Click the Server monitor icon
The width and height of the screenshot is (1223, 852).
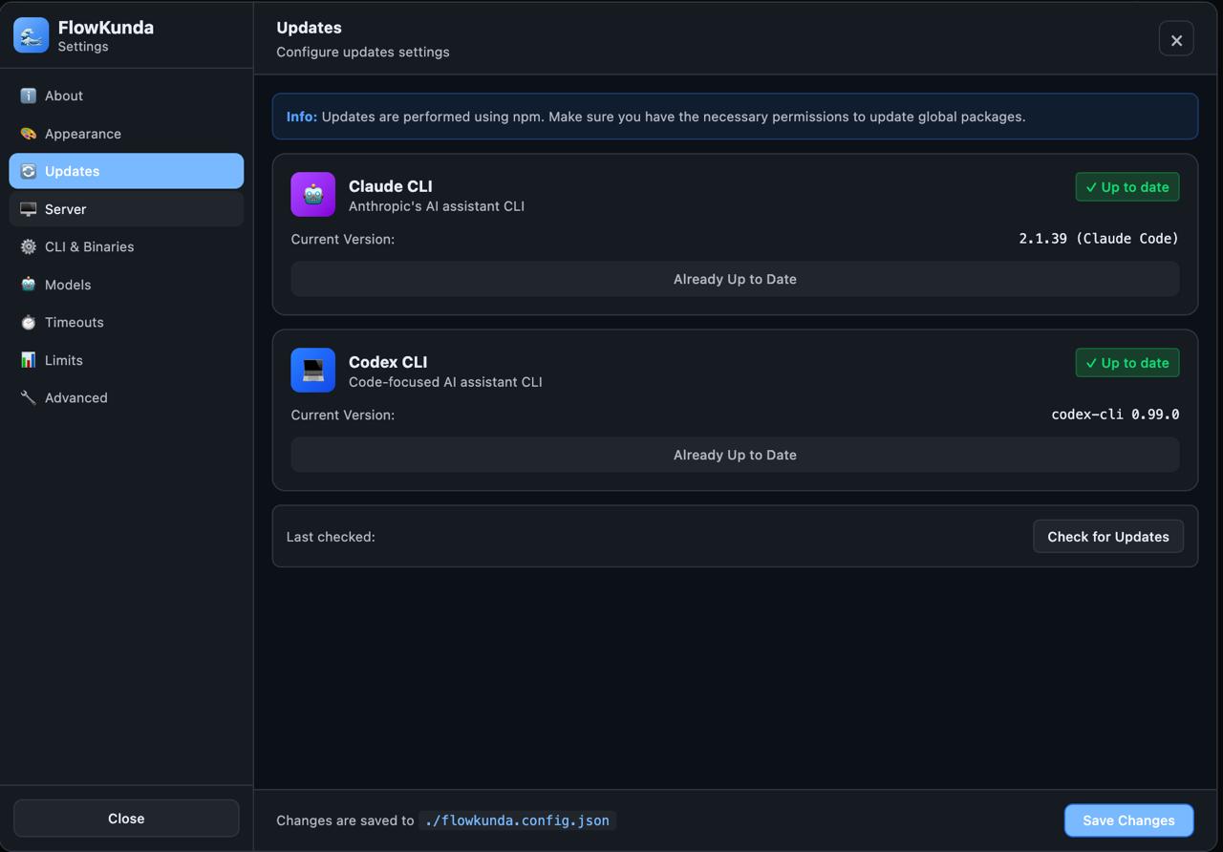coord(29,209)
